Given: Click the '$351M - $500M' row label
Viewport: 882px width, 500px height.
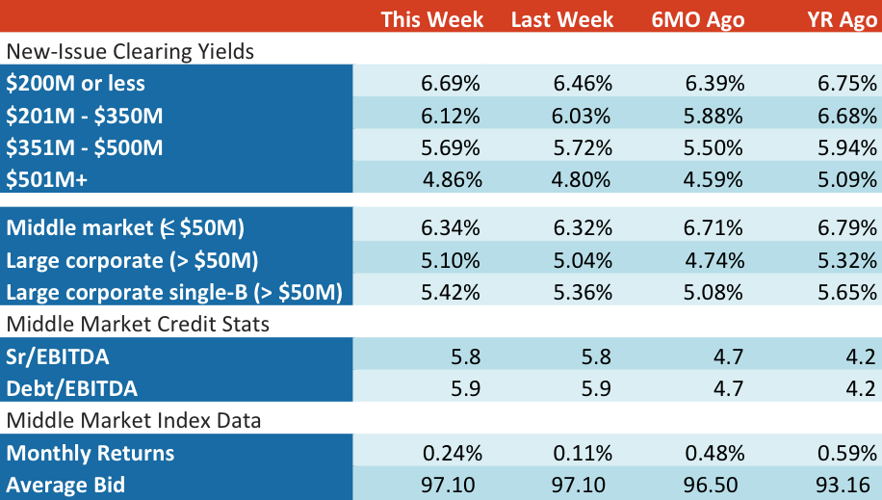Looking at the screenshot, I should 85,147.
